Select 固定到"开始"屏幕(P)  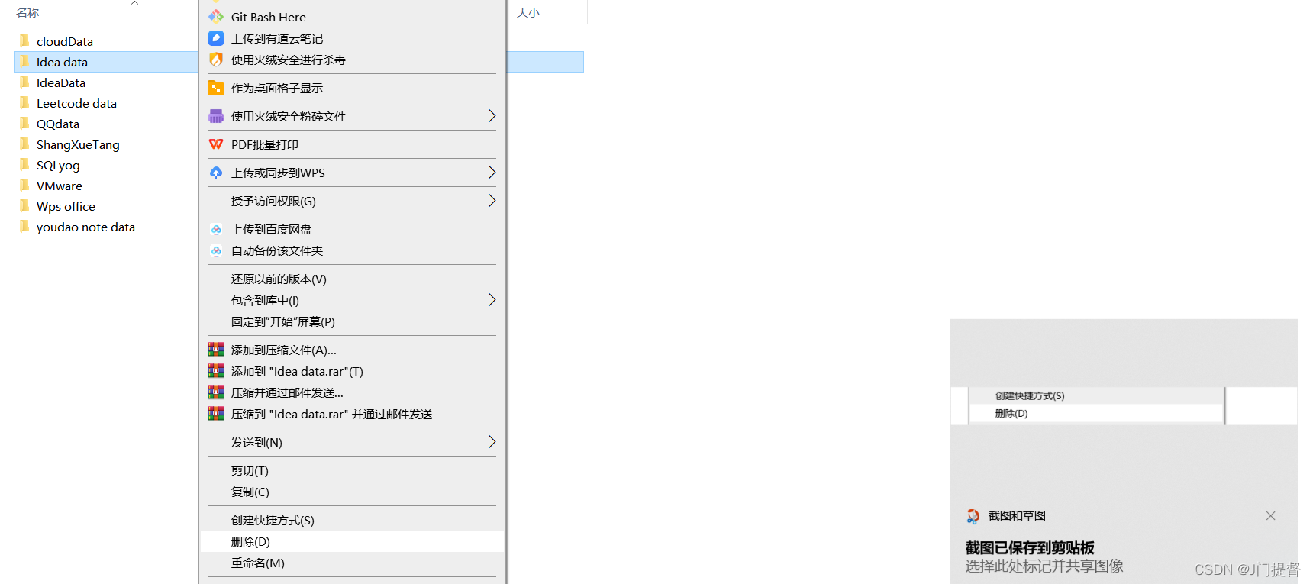352,321
